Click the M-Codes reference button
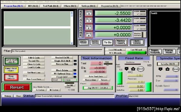The height and width of the screenshot is (112, 181). [x=54, y=90]
